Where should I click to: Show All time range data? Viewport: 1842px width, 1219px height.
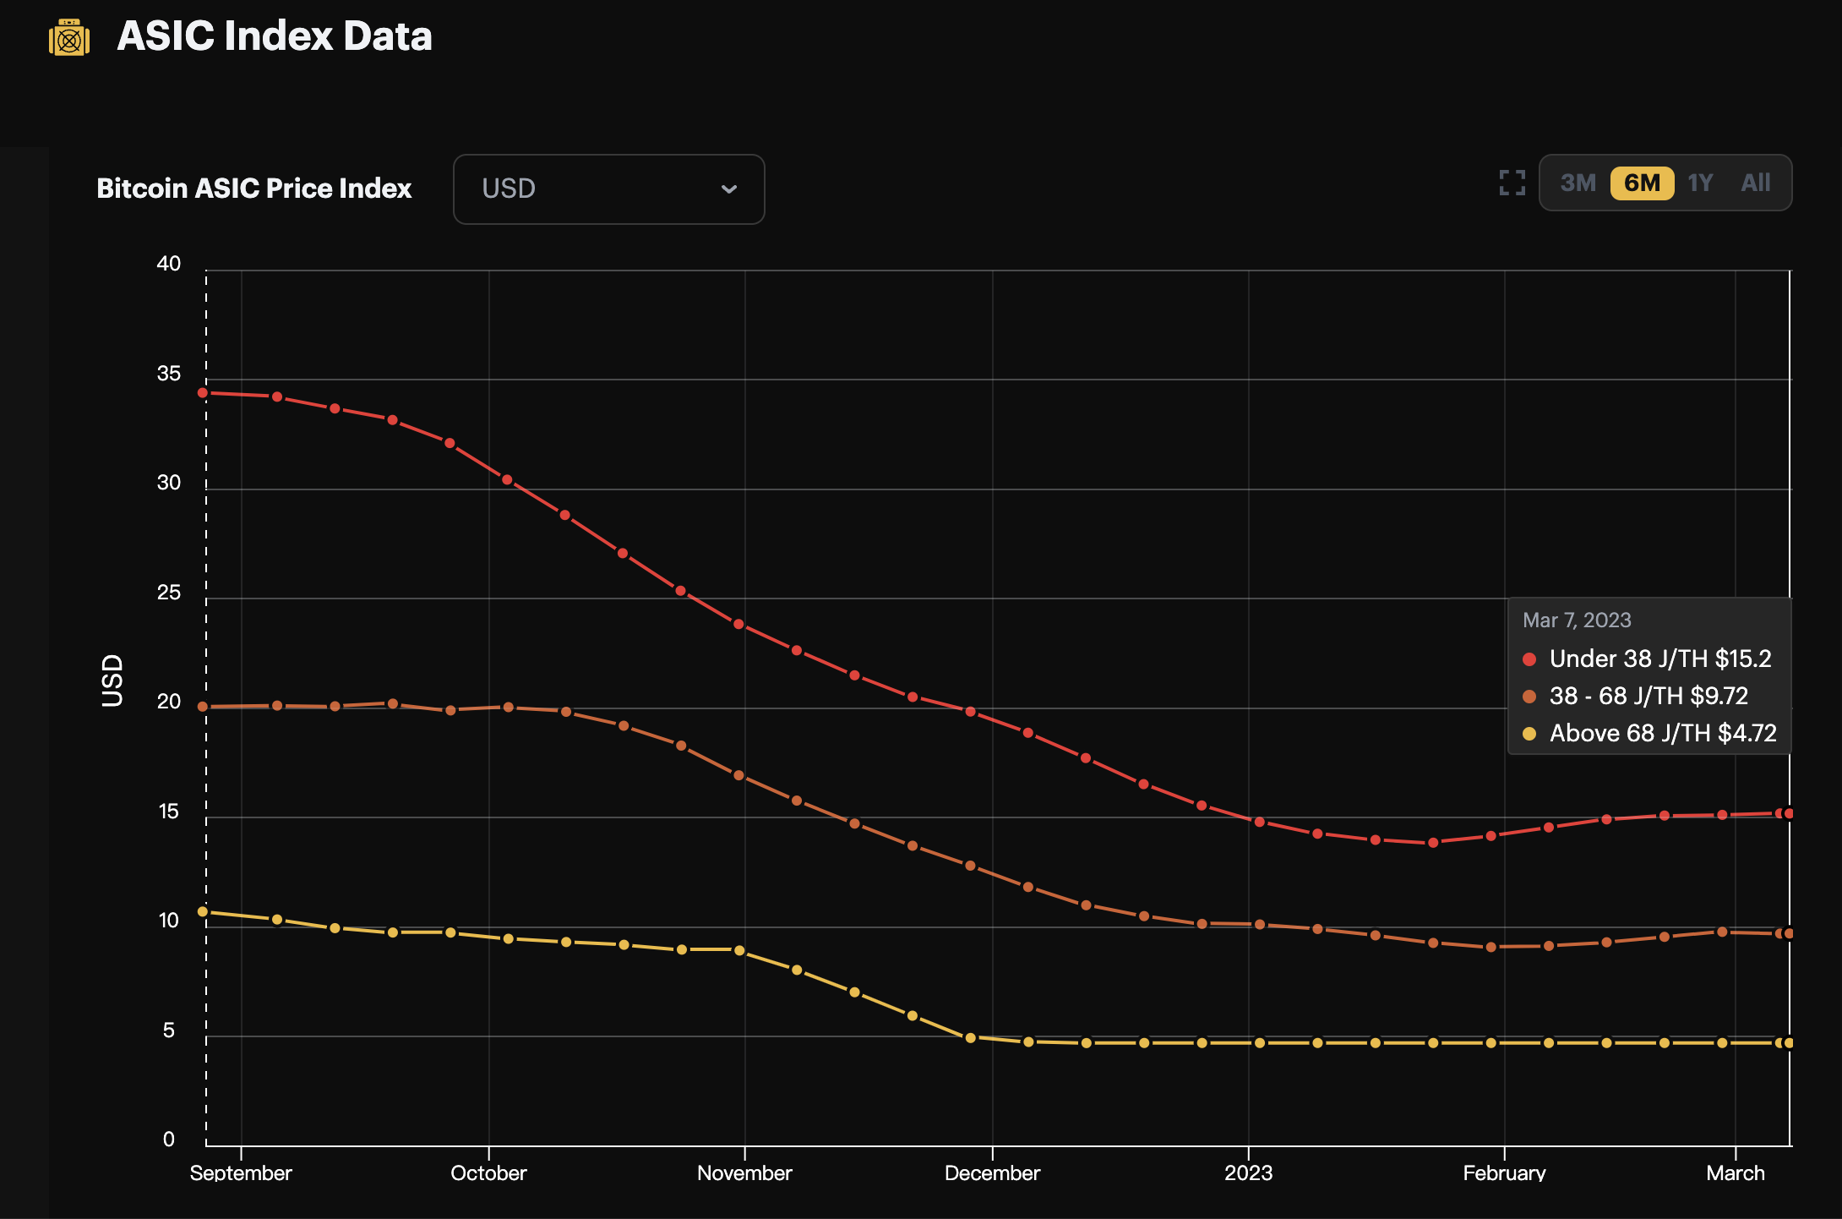[1755, 183]
